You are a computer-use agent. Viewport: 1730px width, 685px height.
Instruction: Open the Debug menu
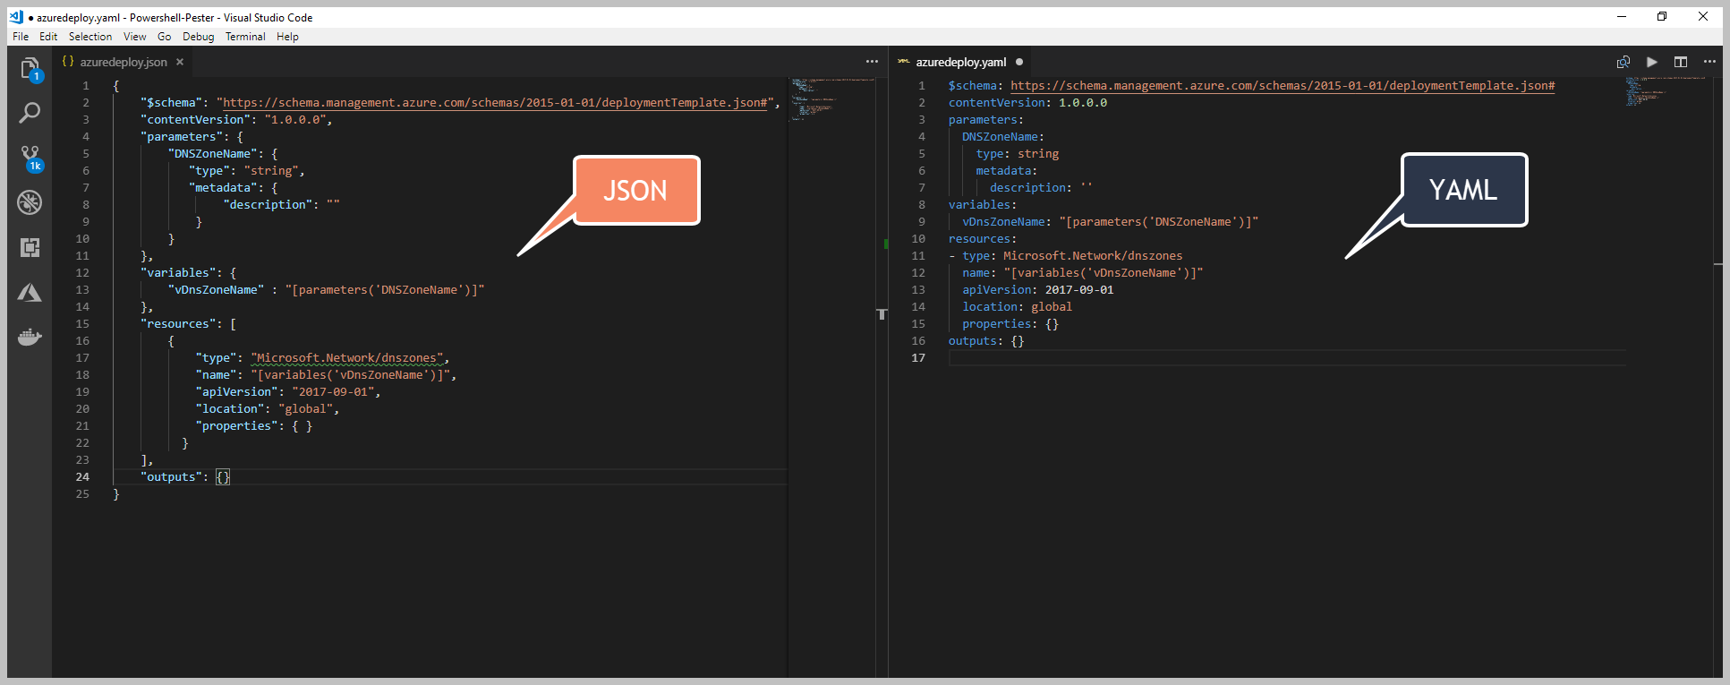pos(199,37)
